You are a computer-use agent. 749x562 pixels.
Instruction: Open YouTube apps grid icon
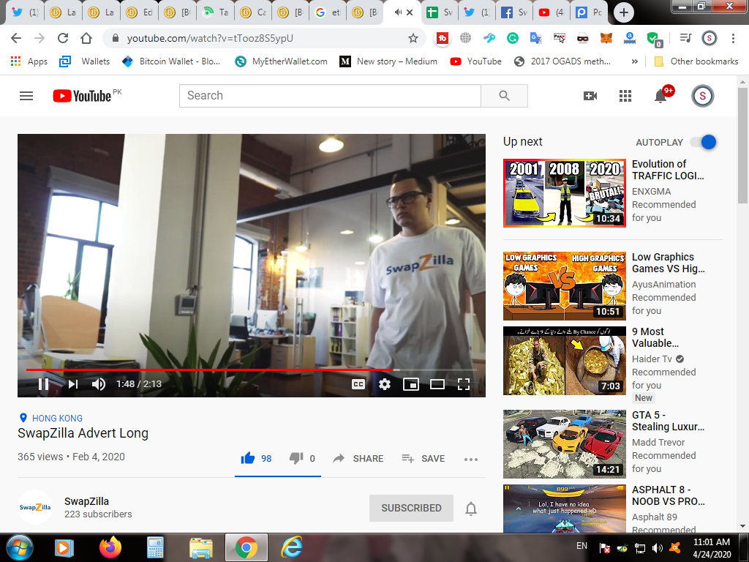pos(625,96)
